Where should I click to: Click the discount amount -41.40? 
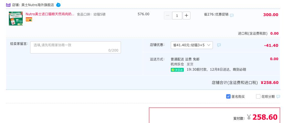(271, 45)
